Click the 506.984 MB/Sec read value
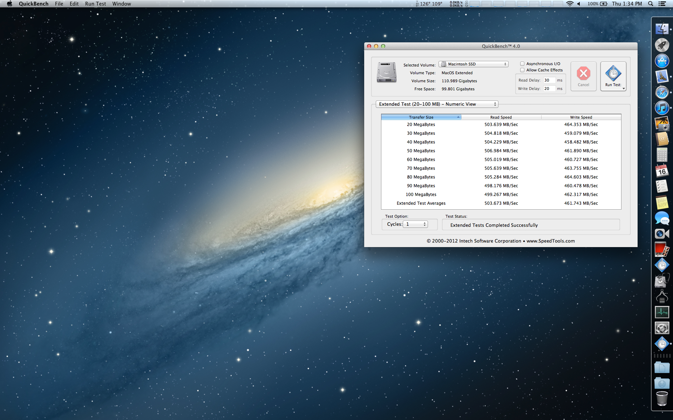Screen dimensions: 673x420 pos(501,151)
